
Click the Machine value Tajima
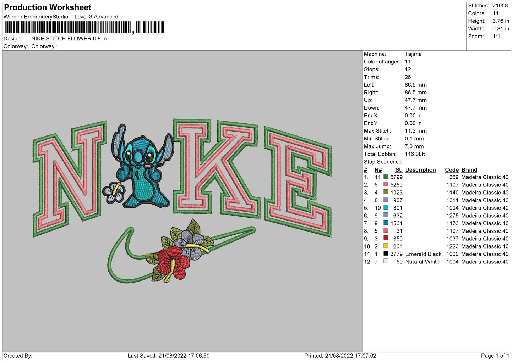[413, 54]
